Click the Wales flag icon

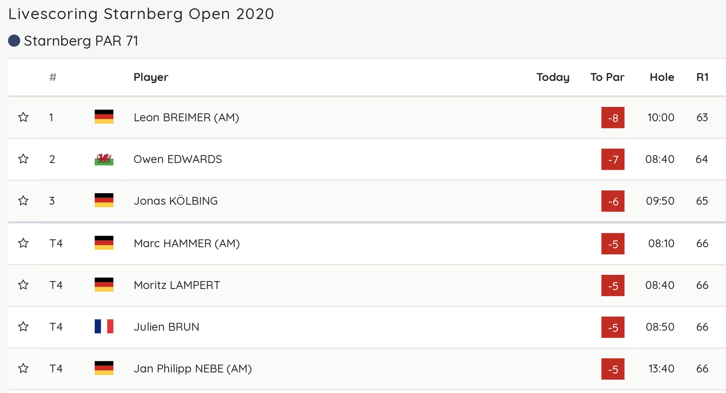click(104, 159)
